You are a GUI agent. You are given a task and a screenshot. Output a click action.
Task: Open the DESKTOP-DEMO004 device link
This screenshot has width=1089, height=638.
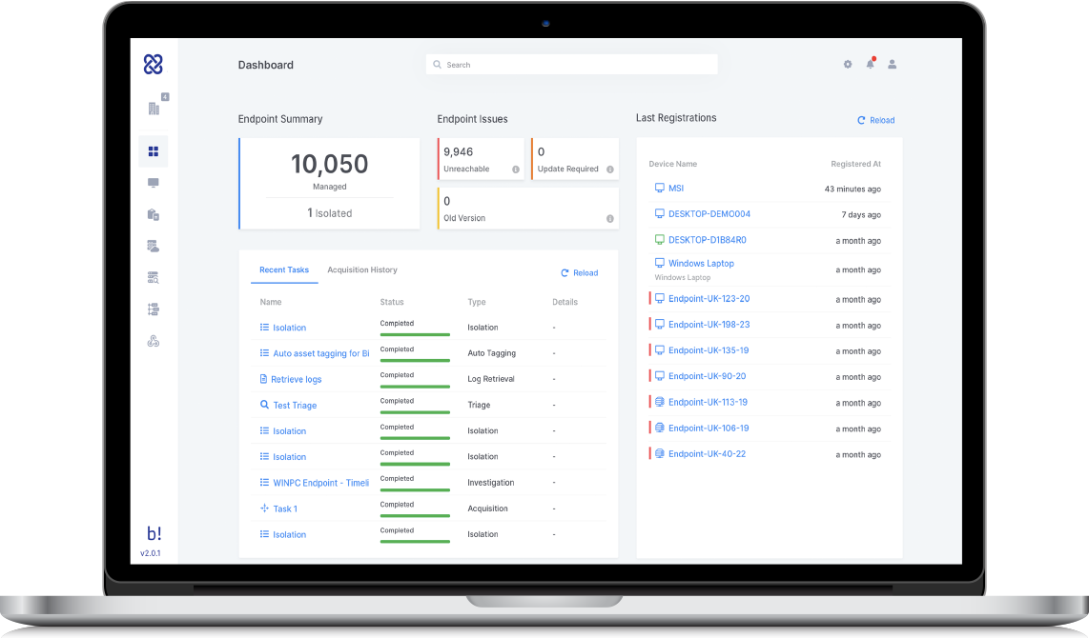[x=709, y=214]
